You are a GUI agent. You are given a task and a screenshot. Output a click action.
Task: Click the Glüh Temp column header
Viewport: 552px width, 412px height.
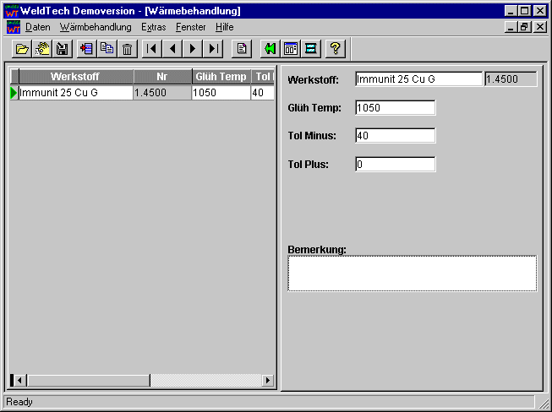click(x=221, y=77)
